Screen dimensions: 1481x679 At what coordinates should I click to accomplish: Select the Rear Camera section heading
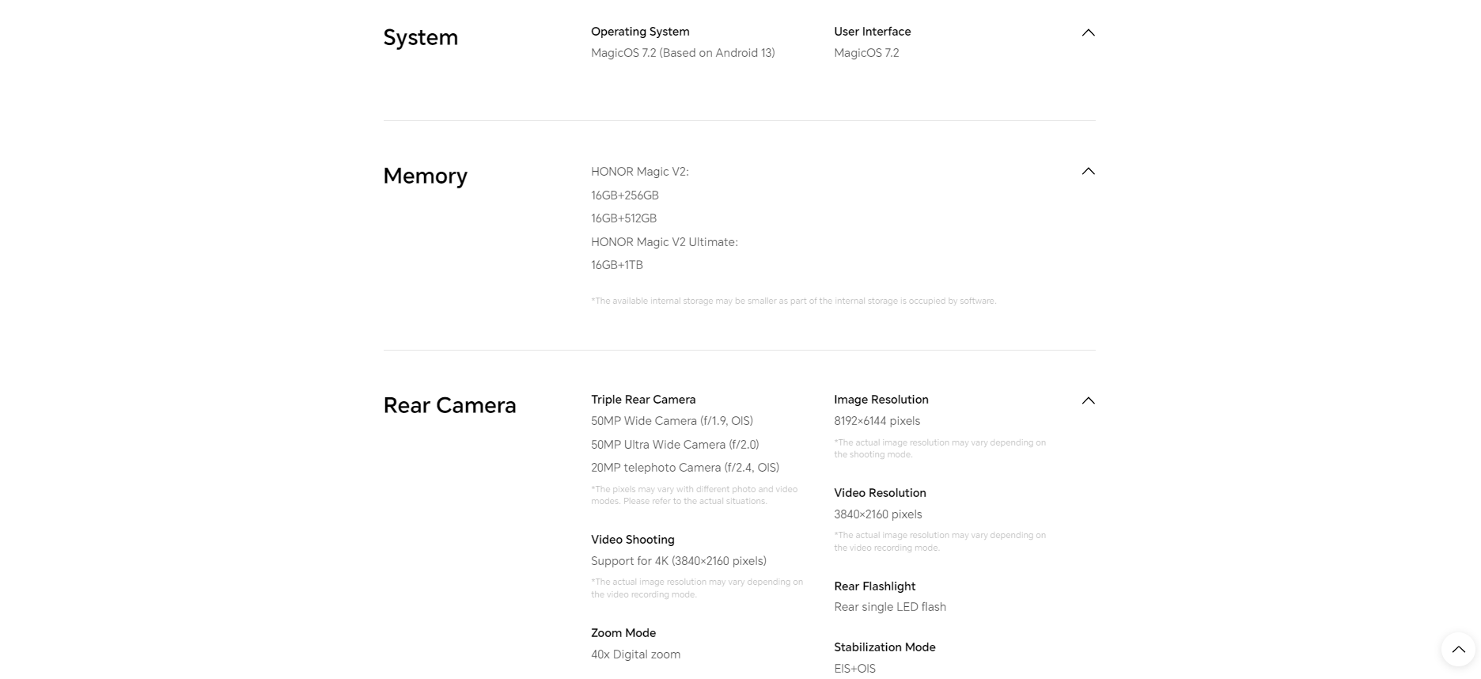coord(449,405)
